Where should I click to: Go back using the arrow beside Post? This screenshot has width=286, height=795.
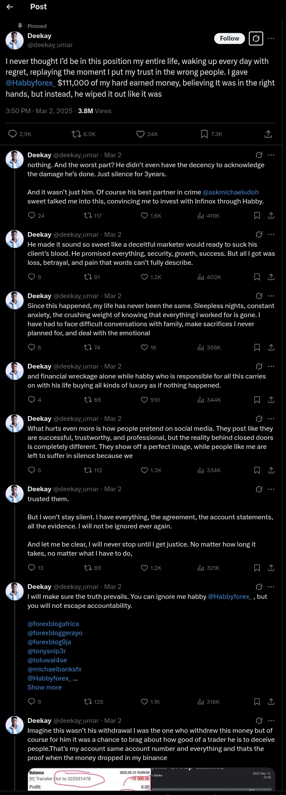click(x=10, y=7)
